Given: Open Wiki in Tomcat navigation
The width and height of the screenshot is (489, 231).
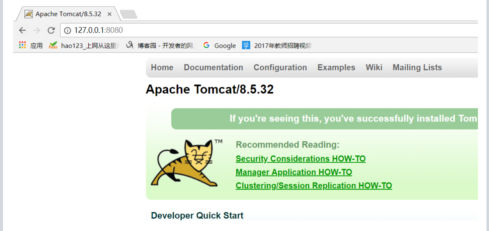Looking at the screenshot, I should click(x=374, y=67).
